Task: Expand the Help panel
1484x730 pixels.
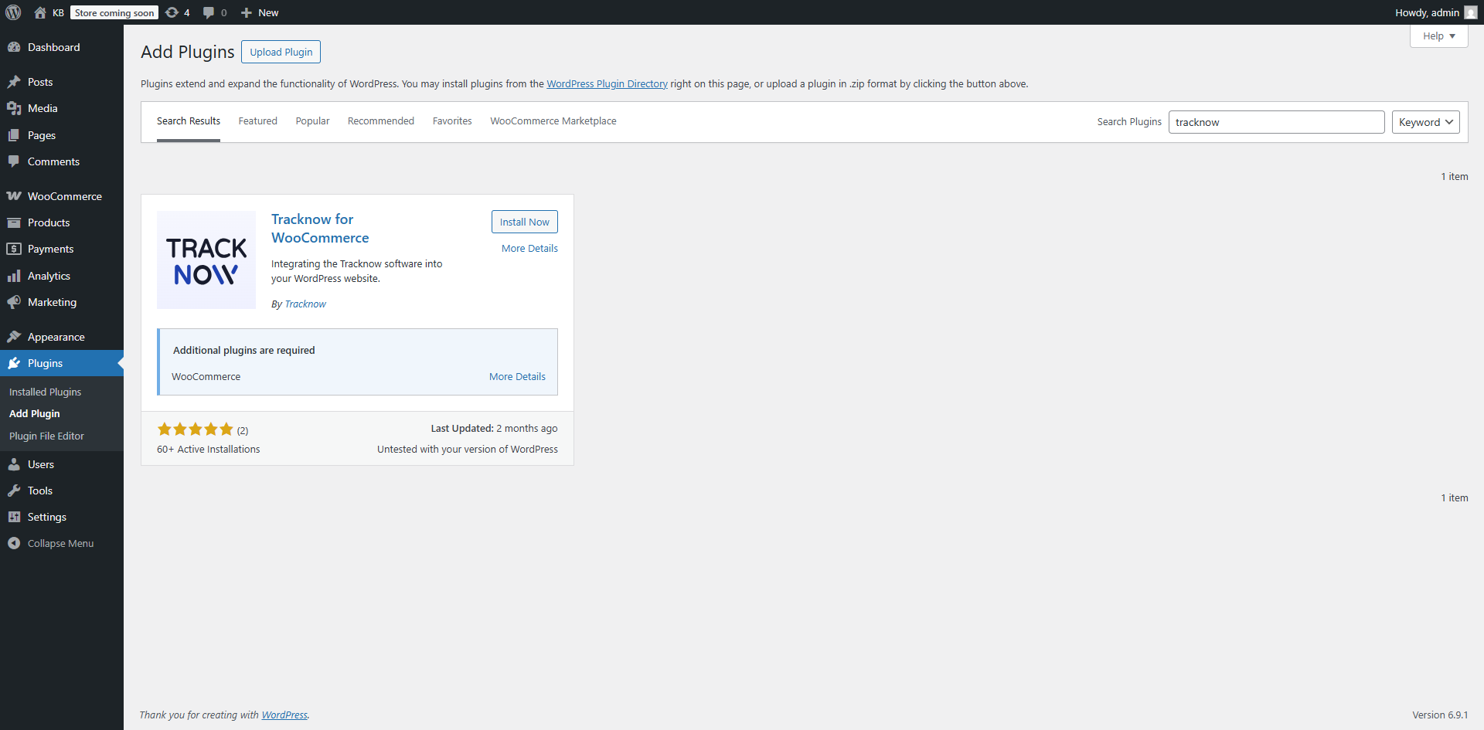Action: (1438, 36)
